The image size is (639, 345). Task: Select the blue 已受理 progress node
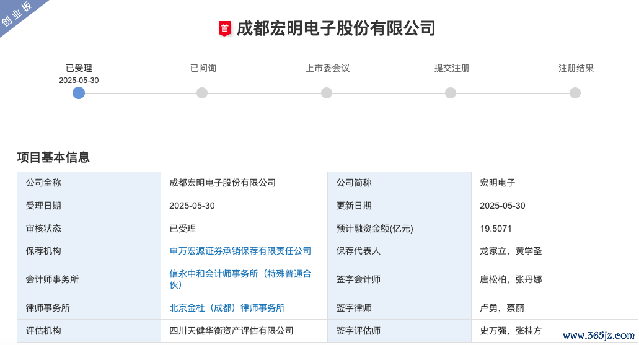[79, 93]
